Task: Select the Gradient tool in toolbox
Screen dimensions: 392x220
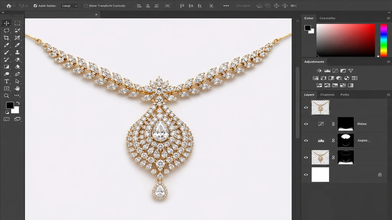Action: point(7,67)
